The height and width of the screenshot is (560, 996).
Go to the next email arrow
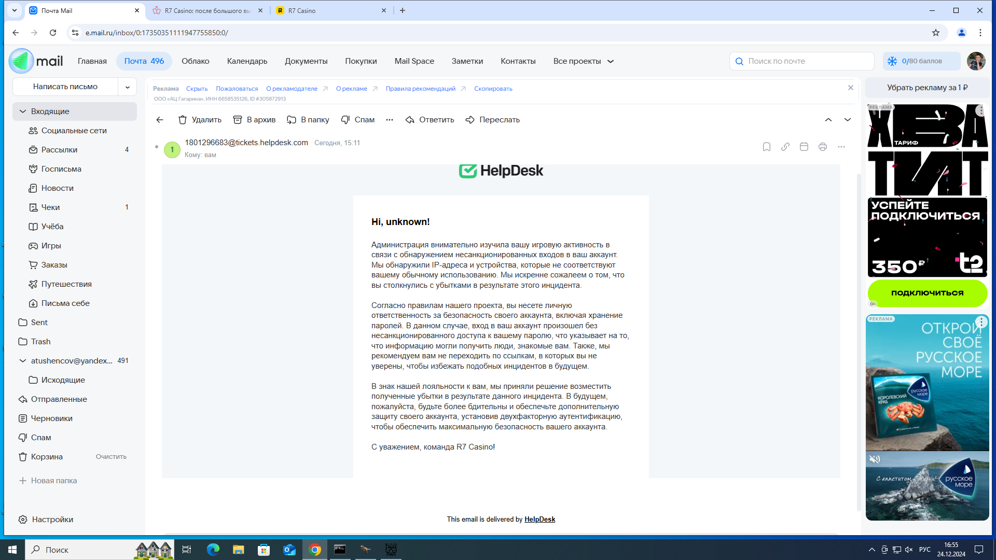tap(848, 120)
